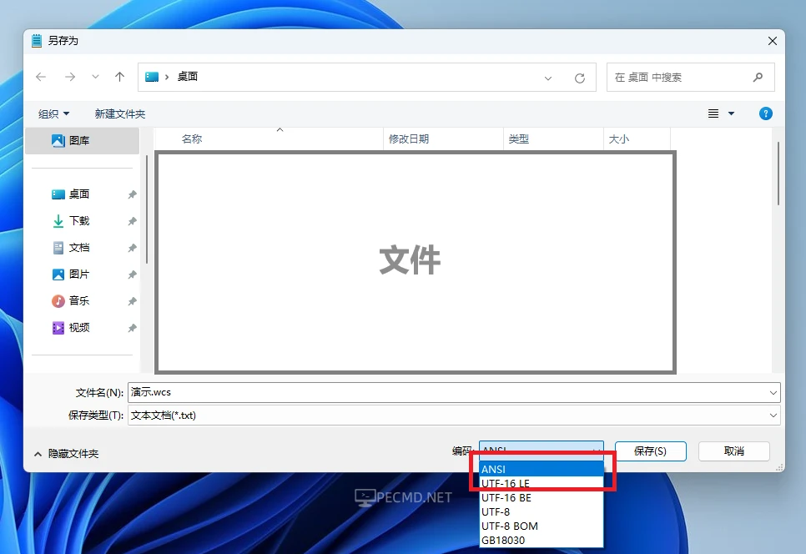806x554 pixels.
Task: Select ANSI encoding option
Action: pyautogui.click(x=542, y=469)
